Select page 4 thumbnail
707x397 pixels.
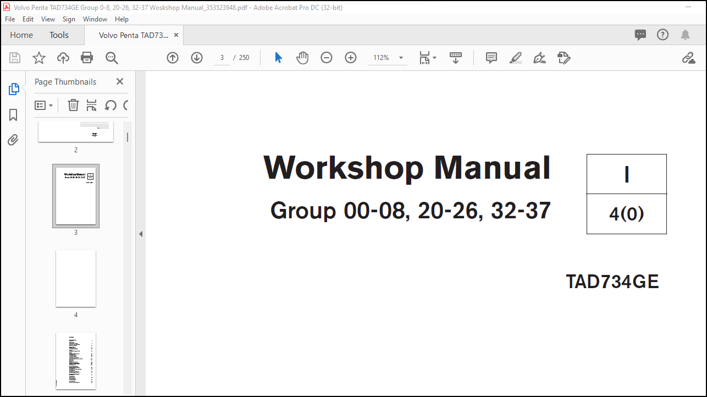point(76,279)
